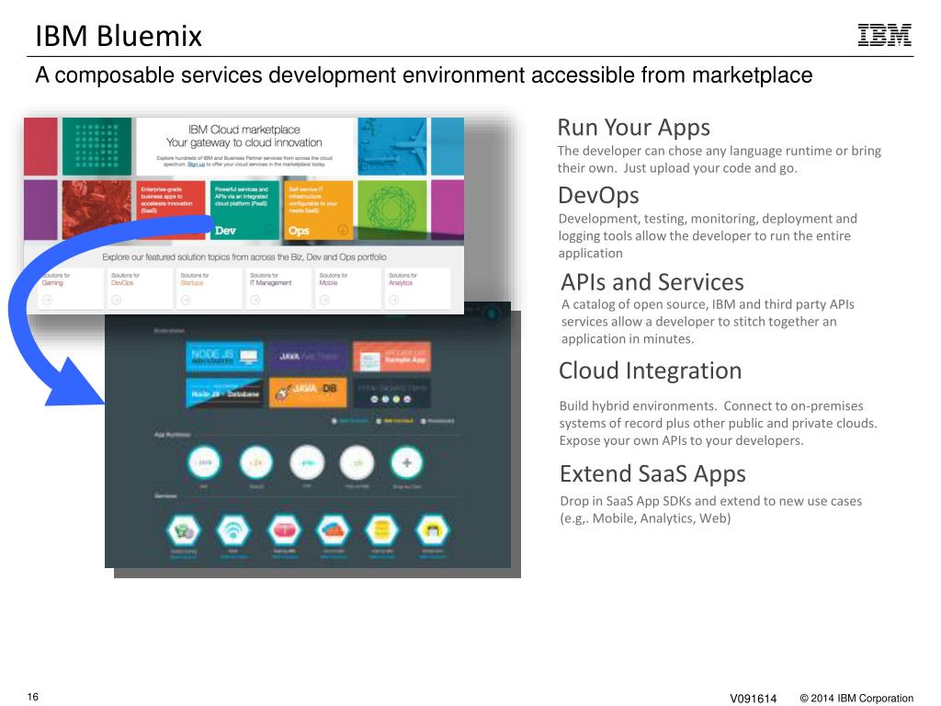
Task: Open the arrow icon on Solutions for Gaming card
Action: point(47,301)
